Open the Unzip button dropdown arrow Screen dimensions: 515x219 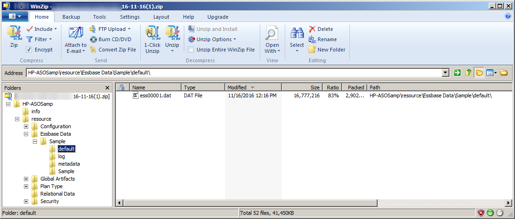point(172,51)
